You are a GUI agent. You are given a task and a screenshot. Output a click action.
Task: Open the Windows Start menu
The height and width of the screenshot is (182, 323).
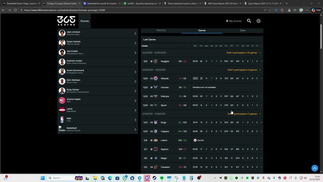(43, 178)
